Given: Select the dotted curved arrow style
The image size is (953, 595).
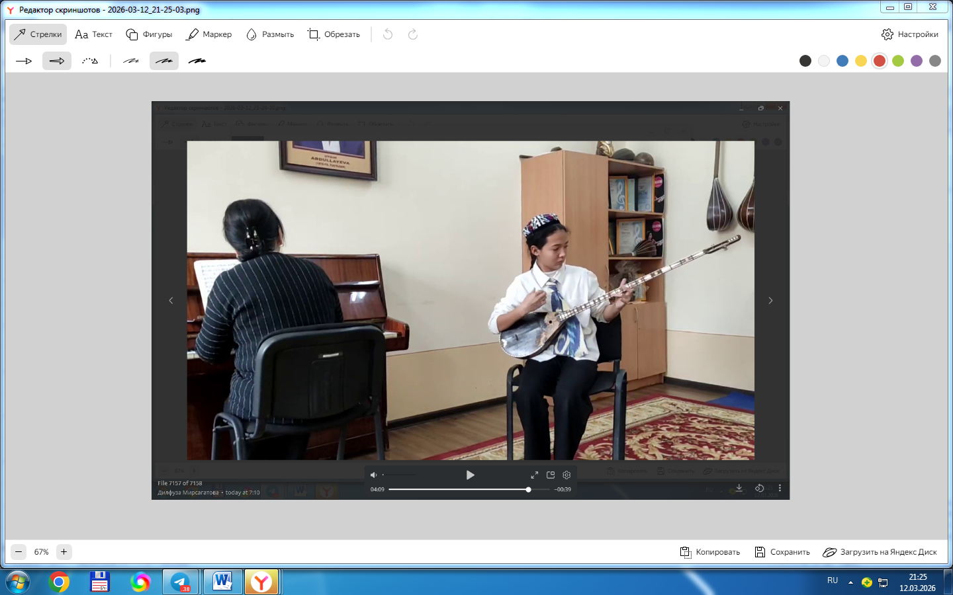Looking at the screenshot, I should (x=90, y=61).
